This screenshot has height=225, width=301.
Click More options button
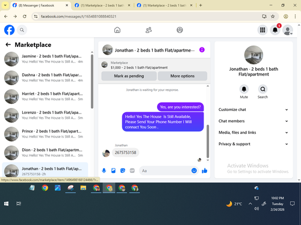[x=182, y=76]
